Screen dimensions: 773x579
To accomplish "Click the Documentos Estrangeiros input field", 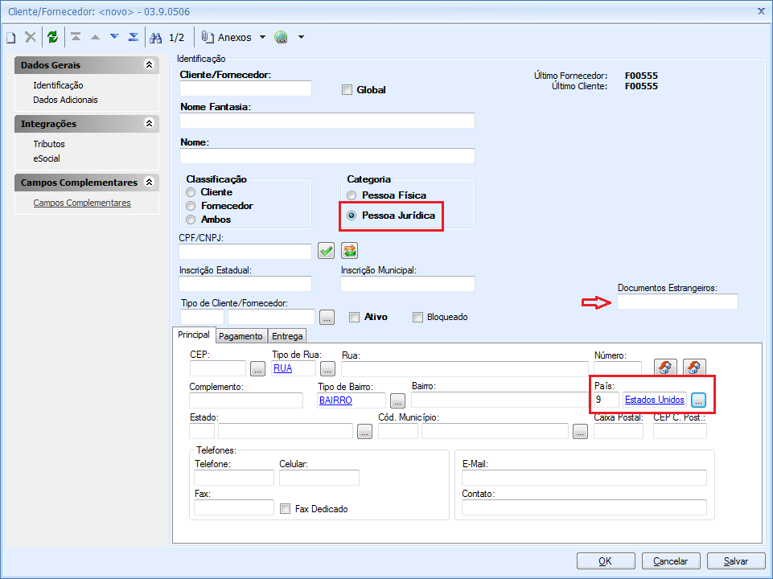I will pyautogui.click(x=677, y=302).
